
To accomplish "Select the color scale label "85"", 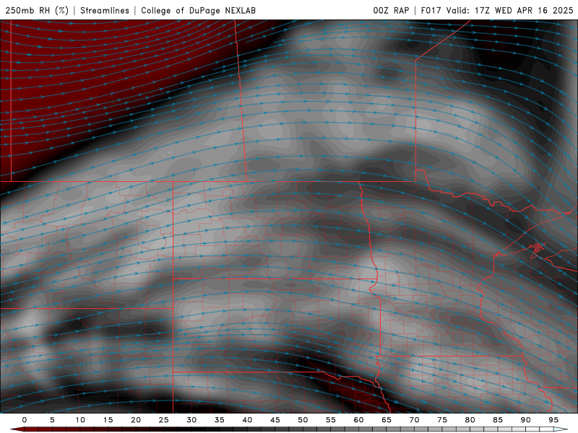I will coord(498,420).
